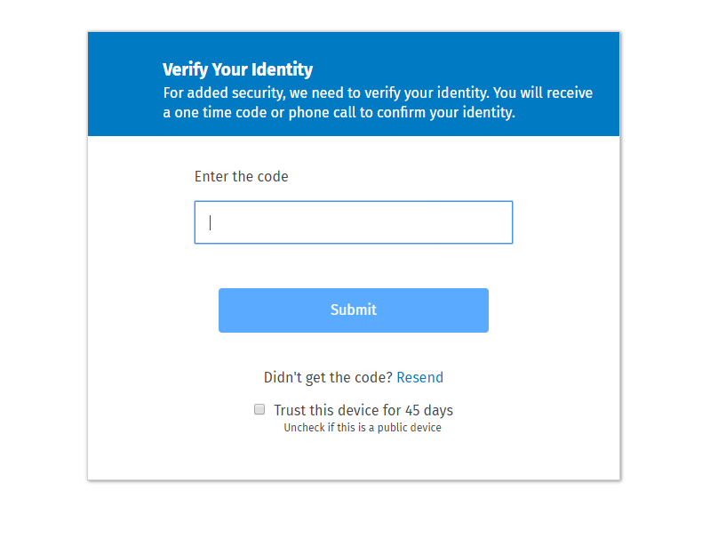The image size is (702, 539).
Task: Click the line "a one time code or phone call"
Action: (x=339, y=112)
